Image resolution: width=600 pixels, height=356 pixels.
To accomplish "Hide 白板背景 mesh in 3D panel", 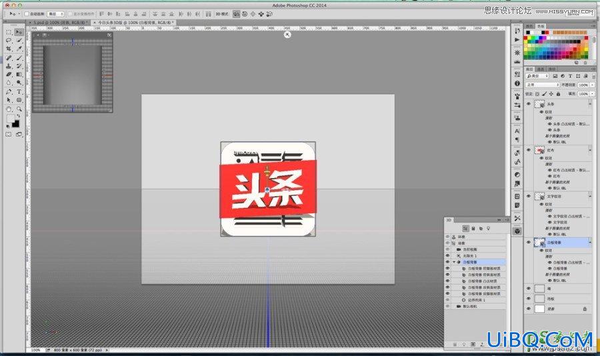I will (448, 262).
